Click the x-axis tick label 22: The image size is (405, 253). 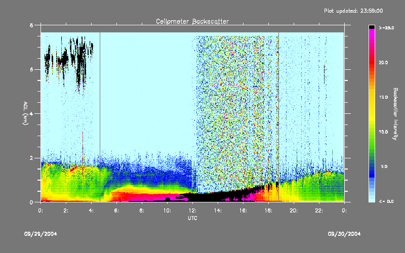tap(319, 210)
